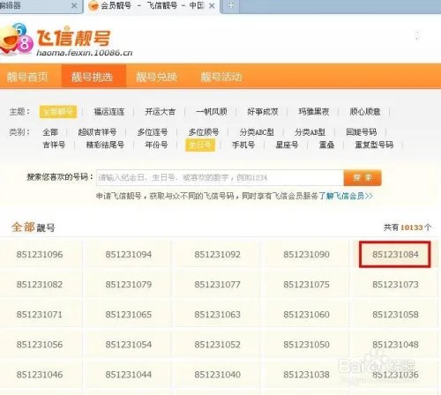This screenshot has height=395, width=441.
Task: Choose the 年份号 category
Action: coord(156,145)
